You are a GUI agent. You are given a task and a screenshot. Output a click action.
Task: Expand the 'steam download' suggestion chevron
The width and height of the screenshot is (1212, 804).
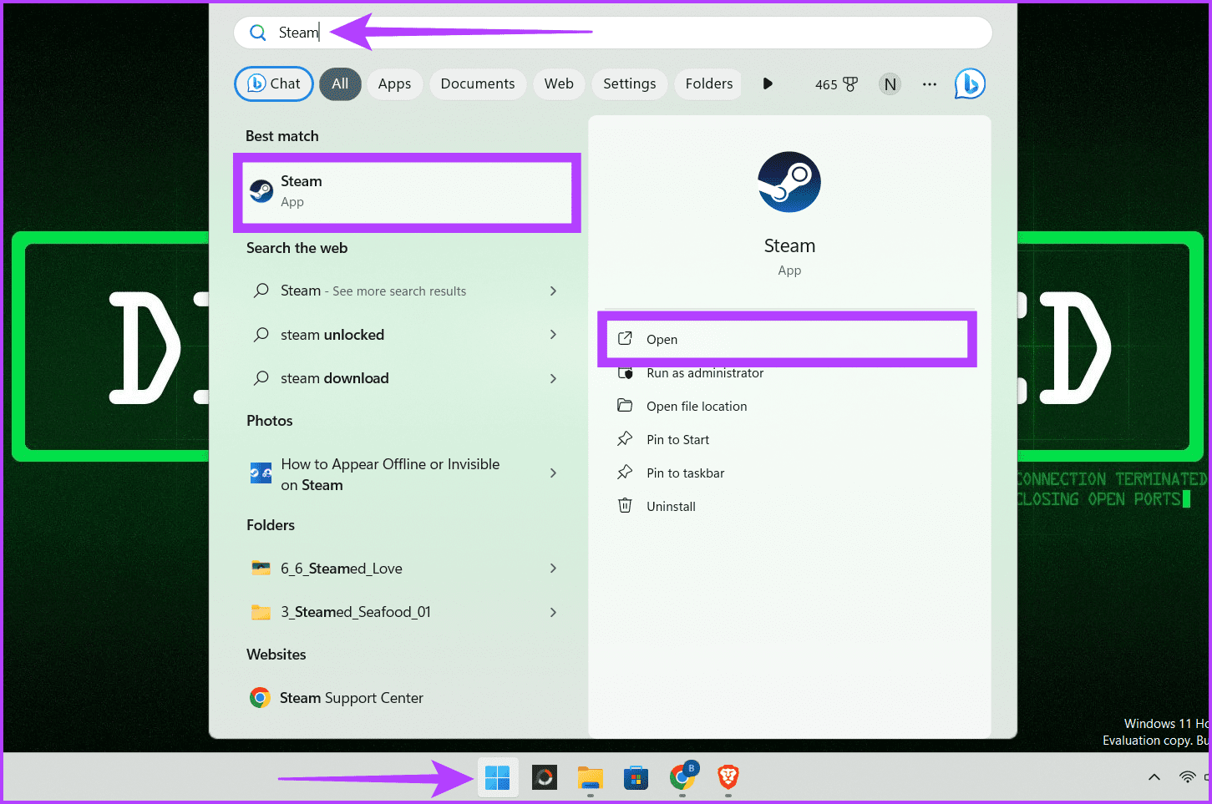(553, 378)
